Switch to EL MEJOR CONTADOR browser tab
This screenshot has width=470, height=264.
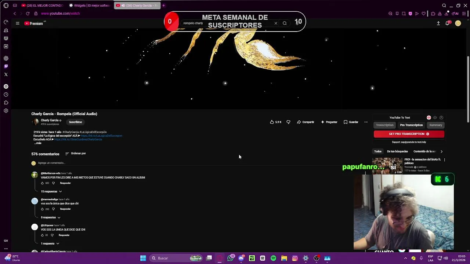click(x=42, y=5)
